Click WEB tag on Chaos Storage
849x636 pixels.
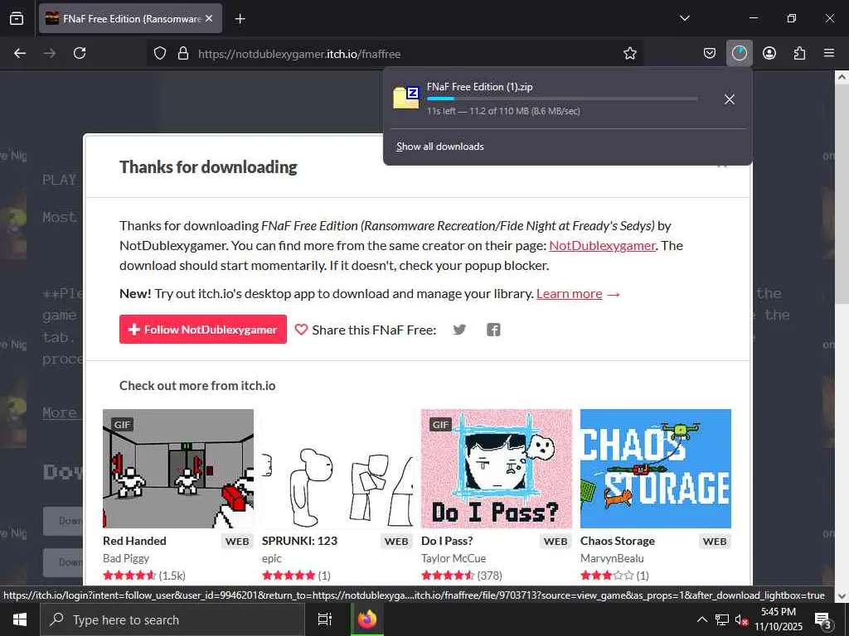pos(715,542)
